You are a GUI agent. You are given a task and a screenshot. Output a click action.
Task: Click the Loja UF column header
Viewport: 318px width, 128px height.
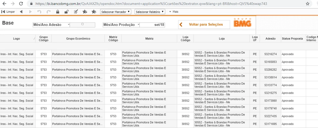click(x=255, y=39)
